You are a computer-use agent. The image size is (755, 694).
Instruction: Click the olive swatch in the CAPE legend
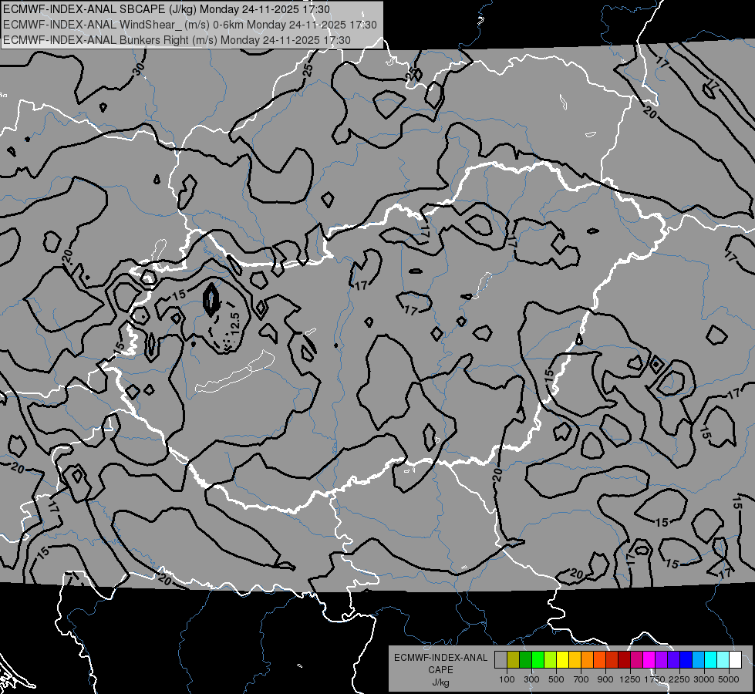coord(514,659)
